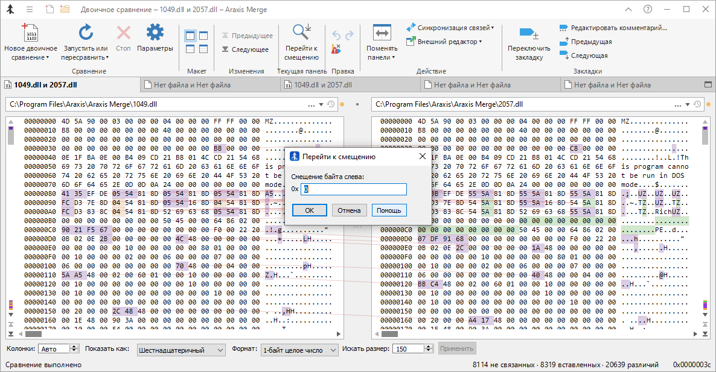The width and height of the screenshot is (716, 372).
Task: Click the Запустить или пересравнить refresh icon
Action: coord(85,33)
